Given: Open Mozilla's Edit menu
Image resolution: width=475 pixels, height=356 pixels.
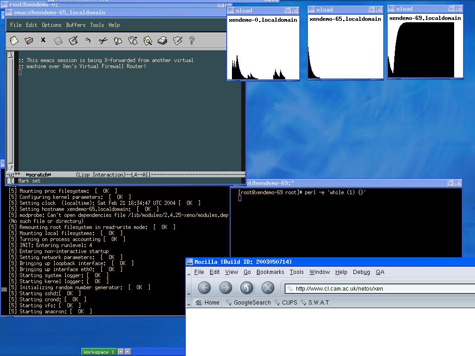Looking at the screenshot, I should (214, 272).
